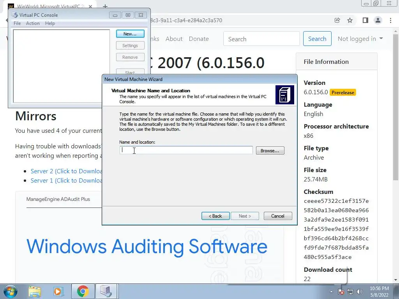399x299 pixels.
Task: Click the x86 processor architecture value
Action: pos(309,136)
